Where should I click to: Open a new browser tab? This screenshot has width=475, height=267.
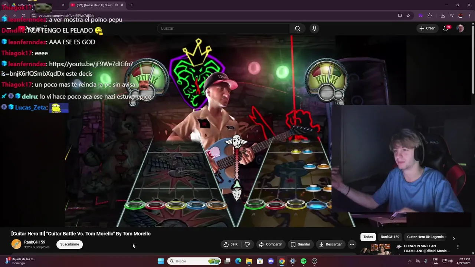tap(131, 5)
